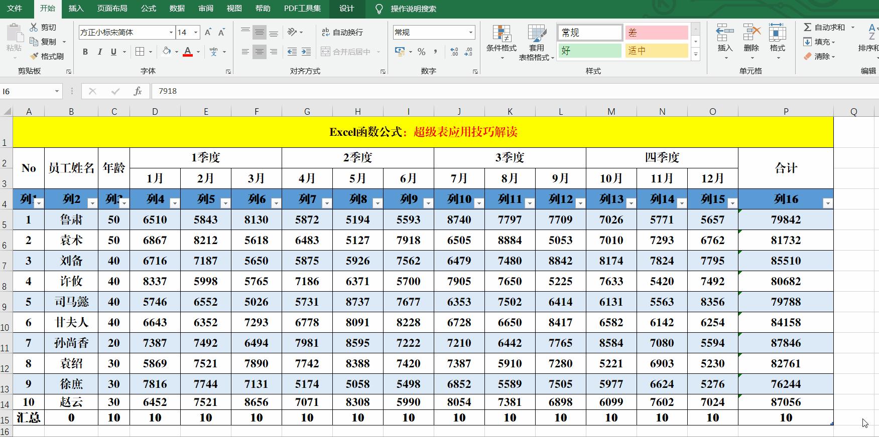Toggle center horizontal alignment

pos(260,52)
